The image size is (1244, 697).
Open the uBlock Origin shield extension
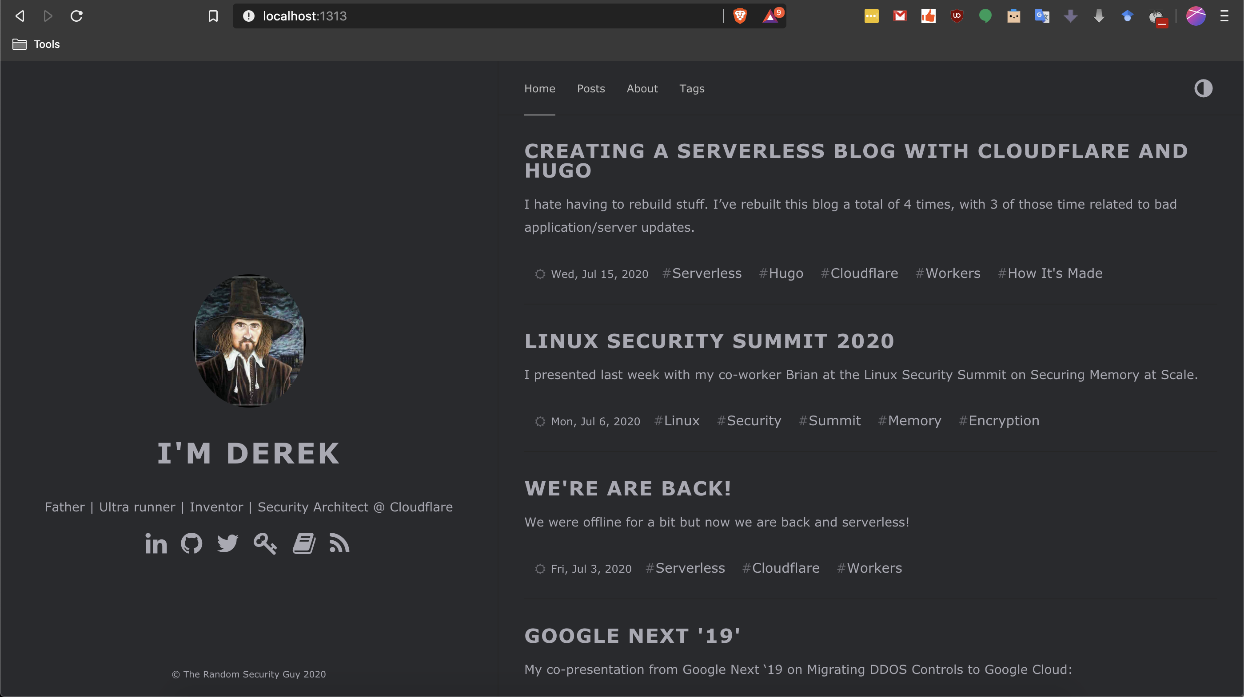(957, 16)
